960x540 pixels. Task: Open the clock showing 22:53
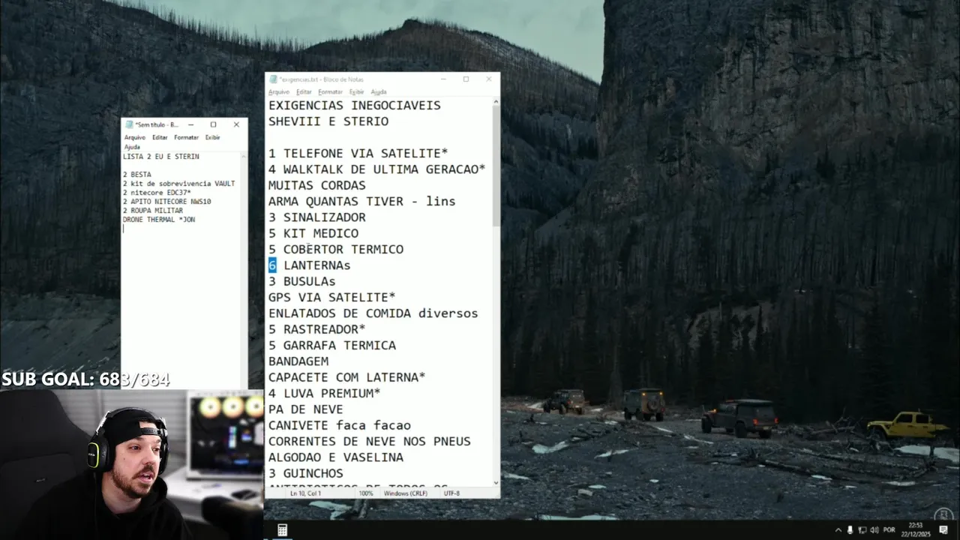[916, 529]
